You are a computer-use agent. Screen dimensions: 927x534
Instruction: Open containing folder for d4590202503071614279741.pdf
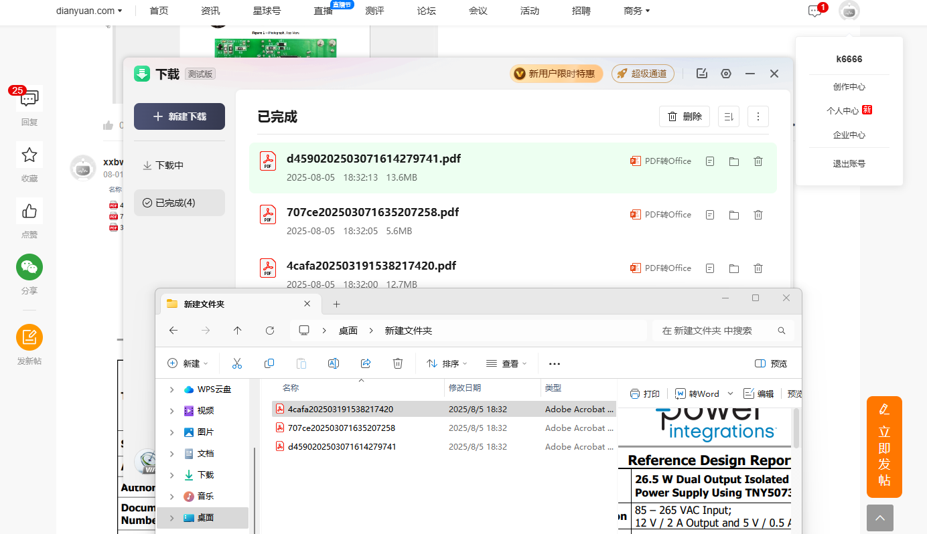click(x=734, y=161)
